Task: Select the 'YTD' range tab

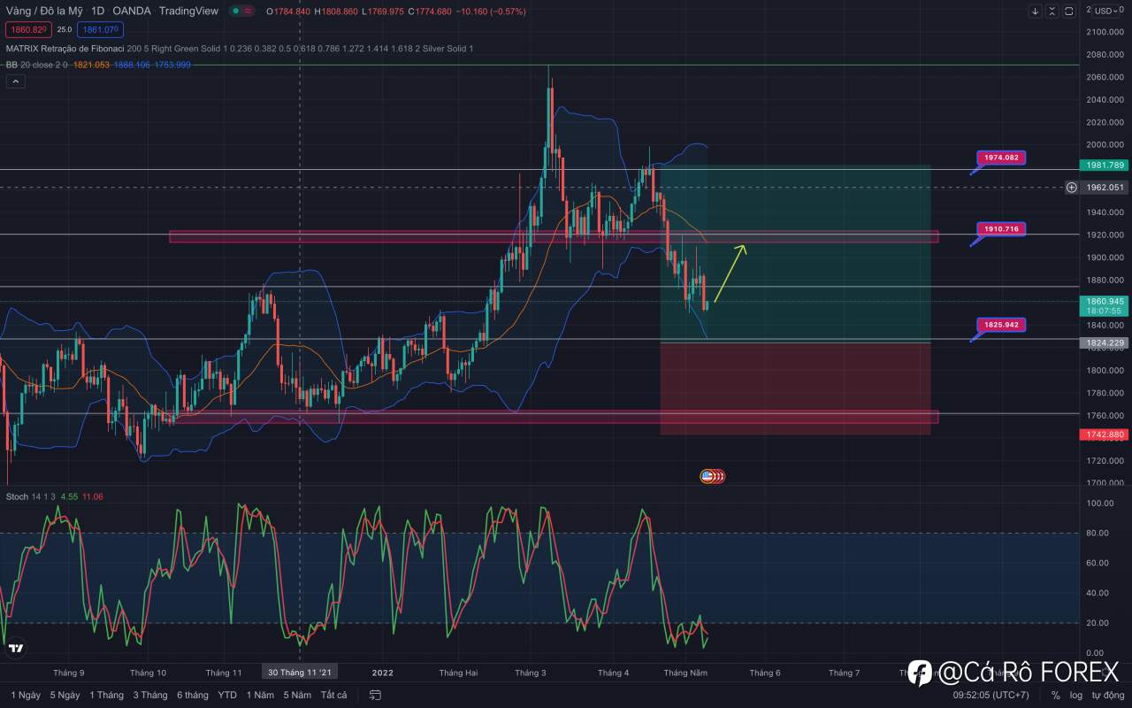Action: [227, 695]
